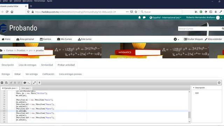Switch to the Ejemplo.java file tab

point(10,88)
